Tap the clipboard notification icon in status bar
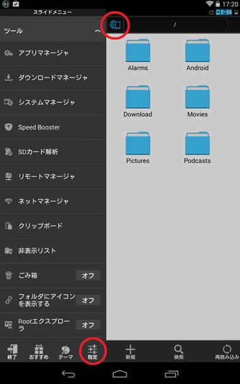This screenshot has width=240, height=384. coord(16,4)
